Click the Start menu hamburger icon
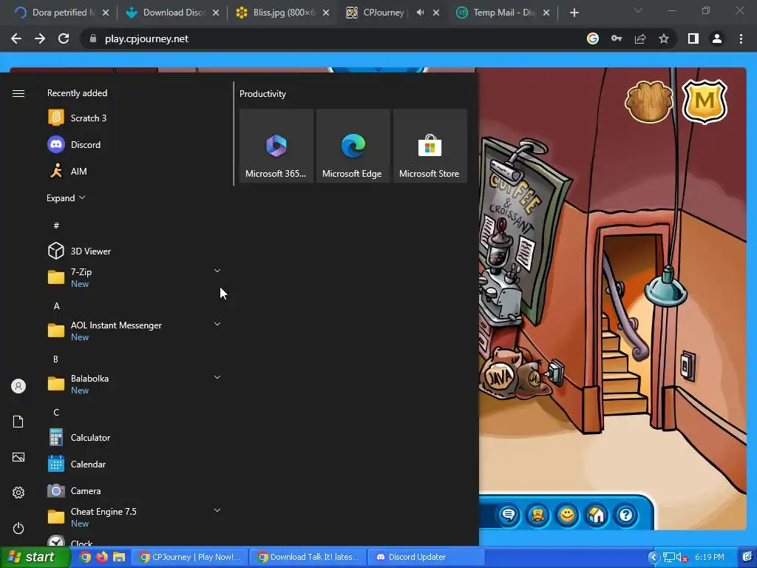This screenshot has height=568, width=757. coord(18,93)
